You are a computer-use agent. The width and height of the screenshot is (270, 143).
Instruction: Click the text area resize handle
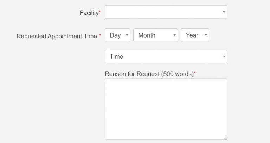click(x=225, y=138)
